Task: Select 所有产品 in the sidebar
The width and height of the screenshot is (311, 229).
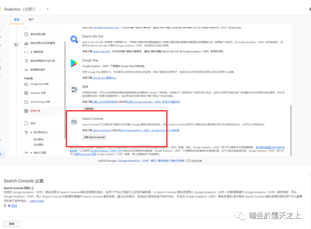Action: tap(35, 111)
